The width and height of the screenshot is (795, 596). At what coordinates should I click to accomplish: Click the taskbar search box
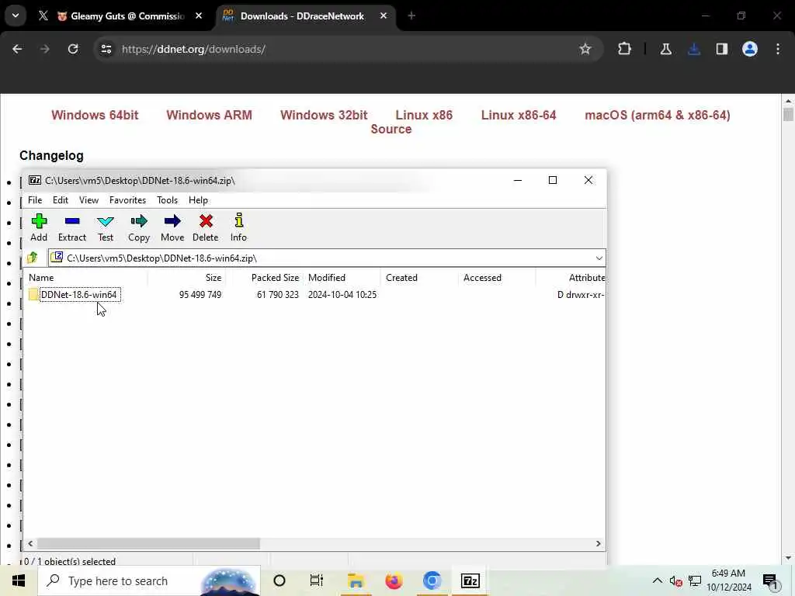(149, 580)
